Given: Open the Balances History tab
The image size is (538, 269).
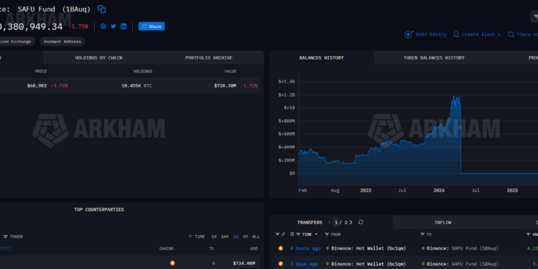Looking at the screenshot, I should coord(321,57).
